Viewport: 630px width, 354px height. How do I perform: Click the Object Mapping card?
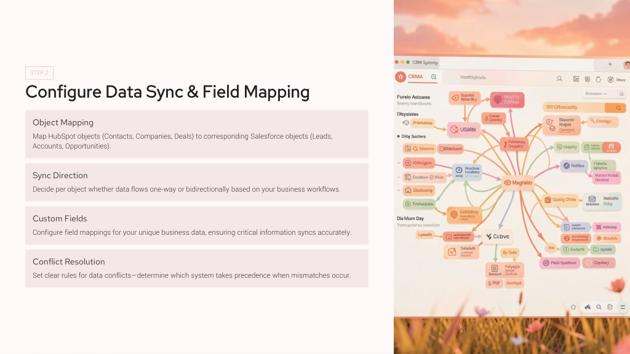196,134
